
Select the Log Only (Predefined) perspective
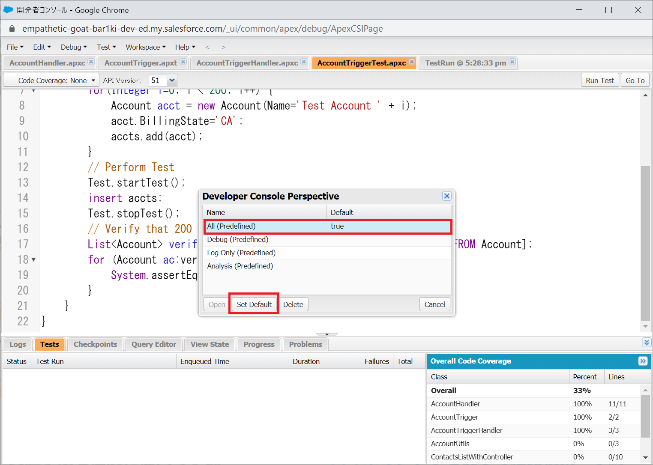point(327,253)
